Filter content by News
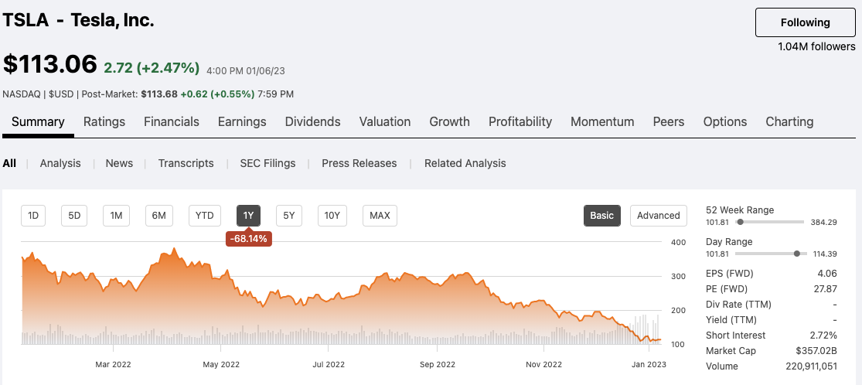Image resolution: width=862 pixels, height=385 pixels. (x=119, y=163)
